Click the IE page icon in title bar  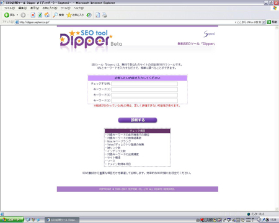2,2
